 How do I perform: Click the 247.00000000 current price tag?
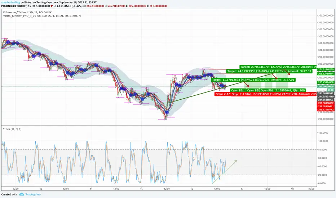[326, 86]
